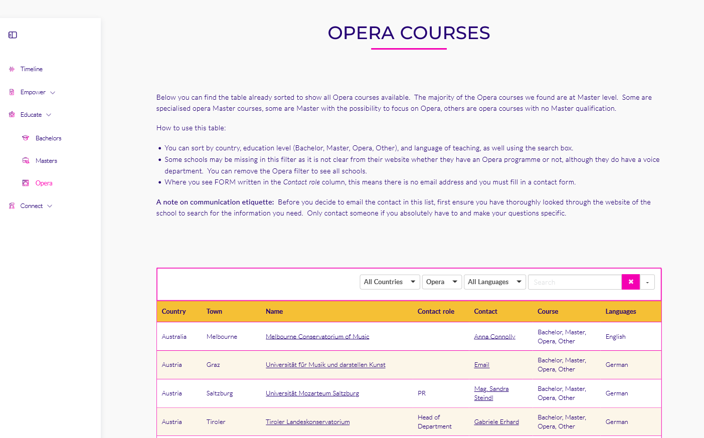Click the Timeline waveform icon
This screenshot has height=438, width=704.
(12, 69)
